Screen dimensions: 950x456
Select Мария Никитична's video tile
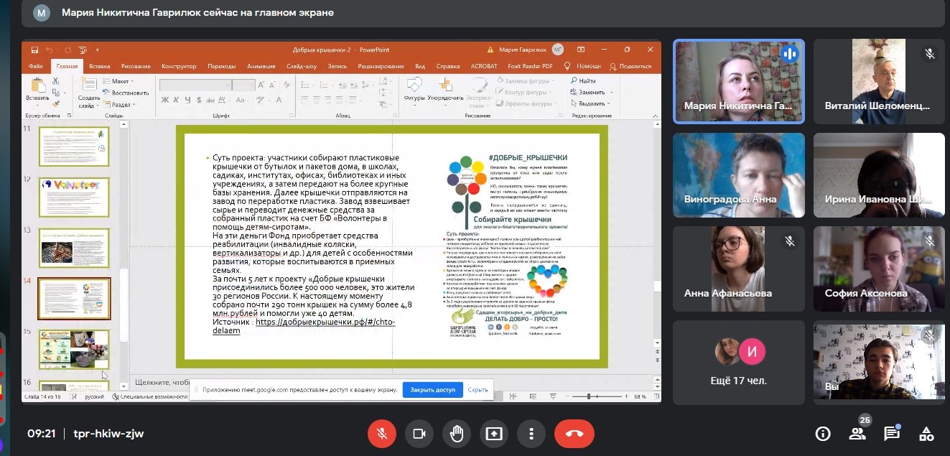(x=739, y=81)
